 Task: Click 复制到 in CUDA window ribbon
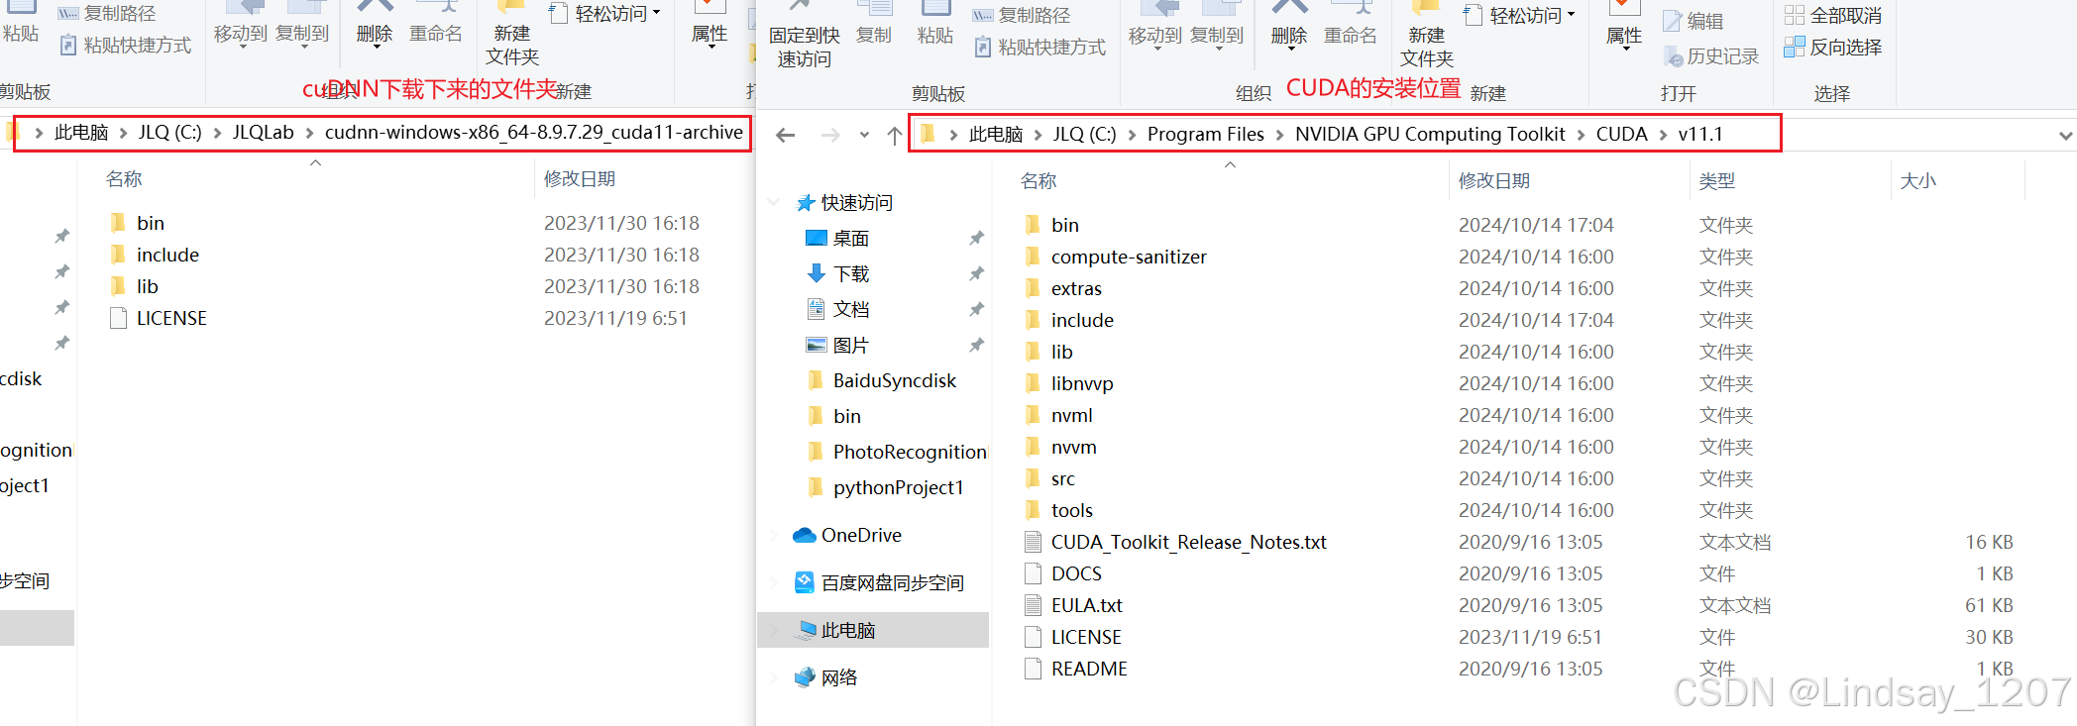point(1217,24)
